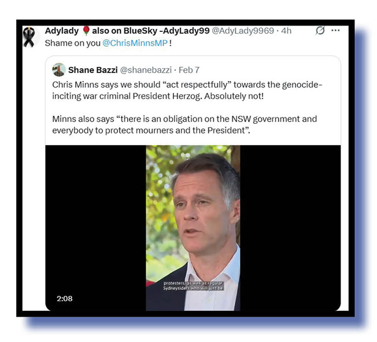Open the @AdyLady9969 handle
Image resolution: width=377 pixels, height=342 pixels.
pyautogui.click(x=243, y=31)
